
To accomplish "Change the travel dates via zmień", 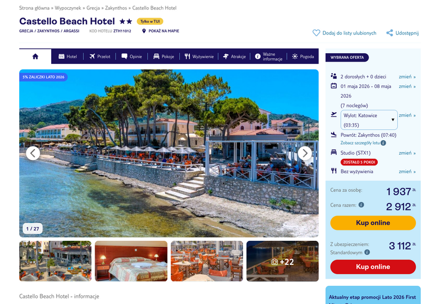I will pyautogui.click(x=407, y=86).
